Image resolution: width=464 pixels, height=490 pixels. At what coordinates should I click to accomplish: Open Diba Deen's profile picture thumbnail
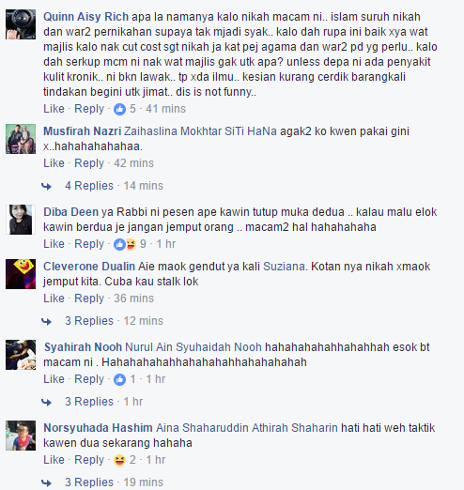tap(21, 220)
